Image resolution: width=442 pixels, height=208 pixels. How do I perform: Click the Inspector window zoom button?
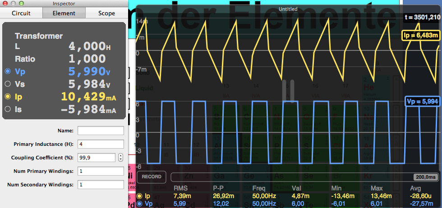tap(21, 4)
